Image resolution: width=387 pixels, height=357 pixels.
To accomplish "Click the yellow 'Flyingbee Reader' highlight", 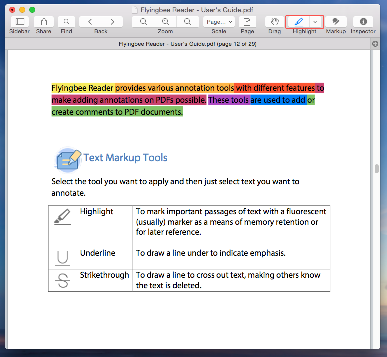I will point(83,88).
